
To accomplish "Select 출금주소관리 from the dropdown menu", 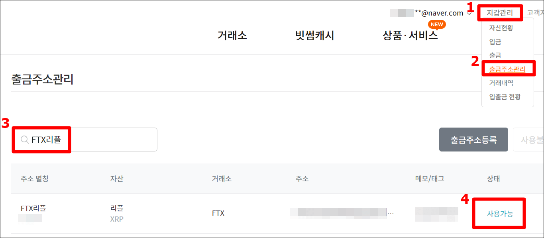I will click(x=508, y=68).
